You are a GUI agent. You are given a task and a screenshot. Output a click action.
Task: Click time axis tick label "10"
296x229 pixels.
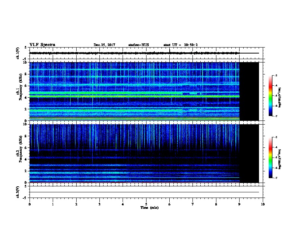coord(263,204)
